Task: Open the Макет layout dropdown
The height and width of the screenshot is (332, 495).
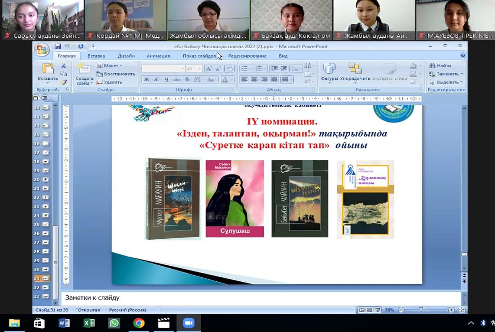Action: click(109, 65)
